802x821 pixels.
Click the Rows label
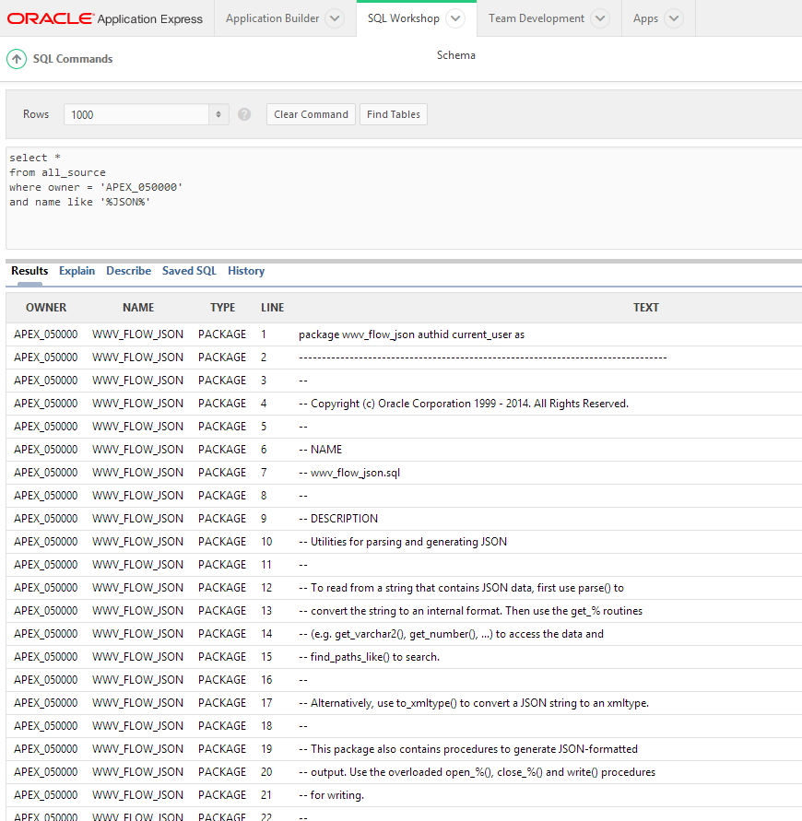pyautogui.click(x=36, y=114)
